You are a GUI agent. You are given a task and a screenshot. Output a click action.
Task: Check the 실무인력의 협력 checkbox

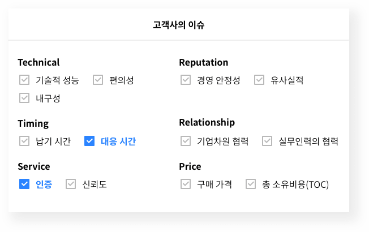pyautogui.click(x=268, y=141)
